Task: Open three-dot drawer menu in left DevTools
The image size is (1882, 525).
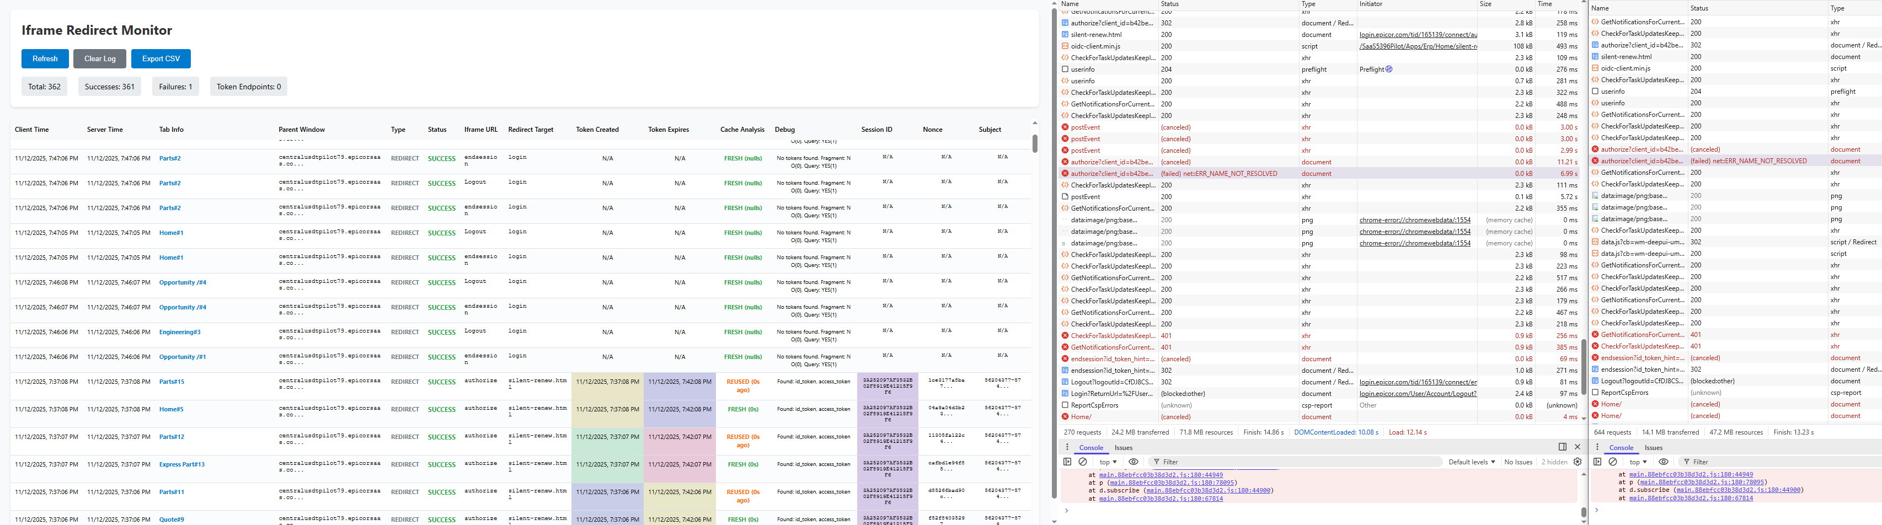Action: [x=1067, y=448]
